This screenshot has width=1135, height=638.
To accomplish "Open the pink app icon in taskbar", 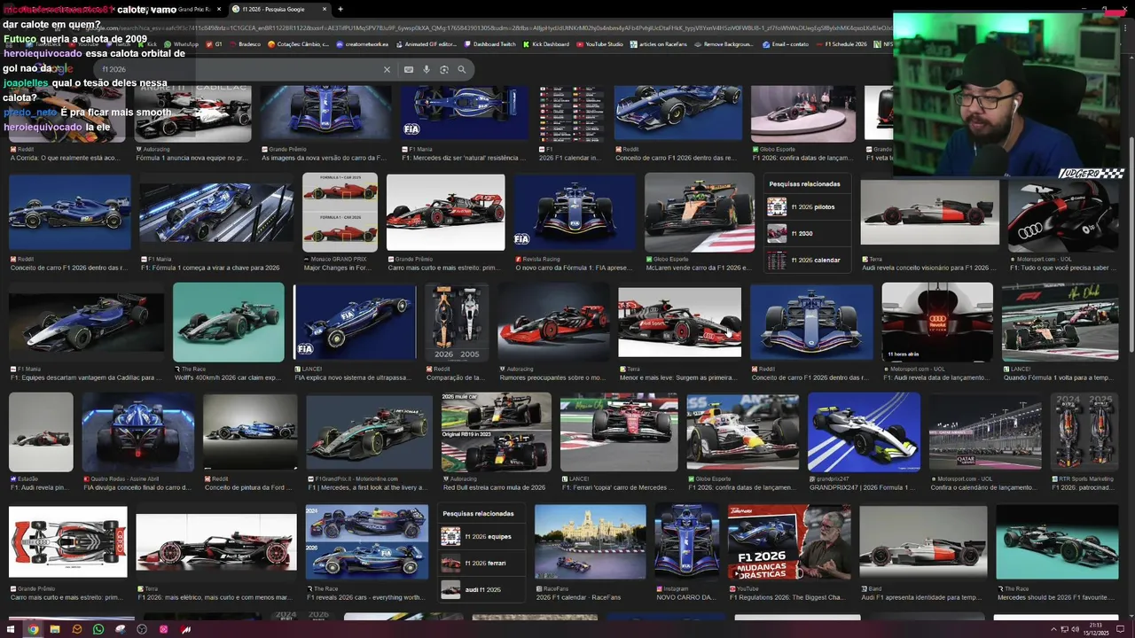I will [163, 629].
